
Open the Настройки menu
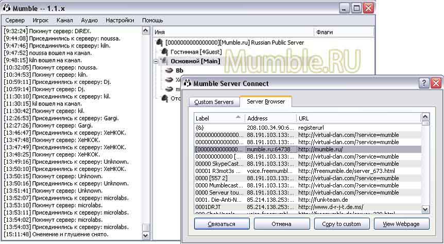tap(120, 21)
